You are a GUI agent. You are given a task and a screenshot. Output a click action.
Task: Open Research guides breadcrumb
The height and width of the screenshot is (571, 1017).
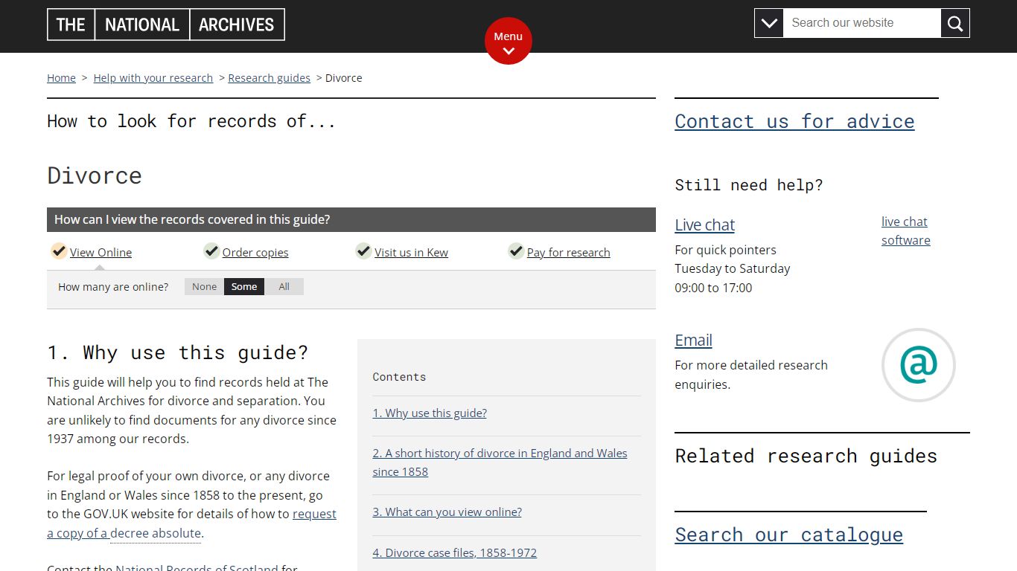[269, 78]
